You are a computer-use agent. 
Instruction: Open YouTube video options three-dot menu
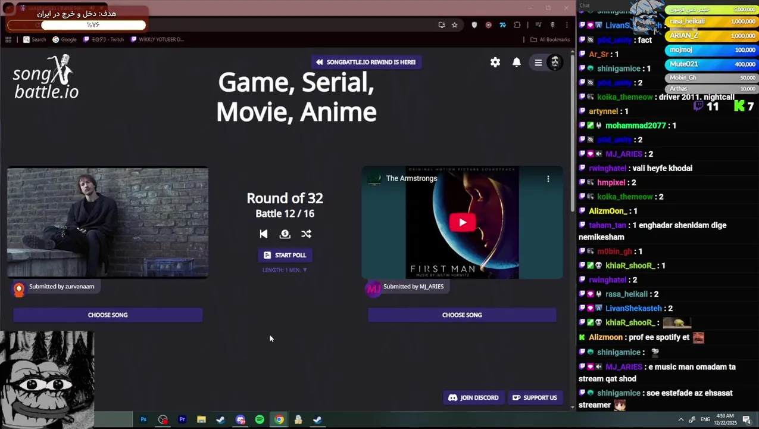tap(548, 178)
